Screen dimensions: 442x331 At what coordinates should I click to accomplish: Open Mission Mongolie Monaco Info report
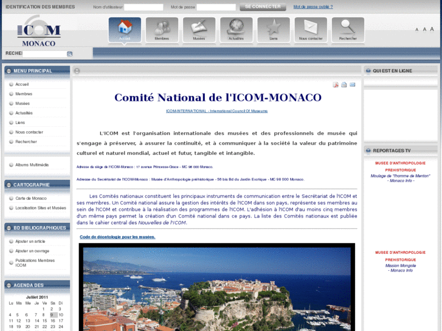(x=401, y=268)
